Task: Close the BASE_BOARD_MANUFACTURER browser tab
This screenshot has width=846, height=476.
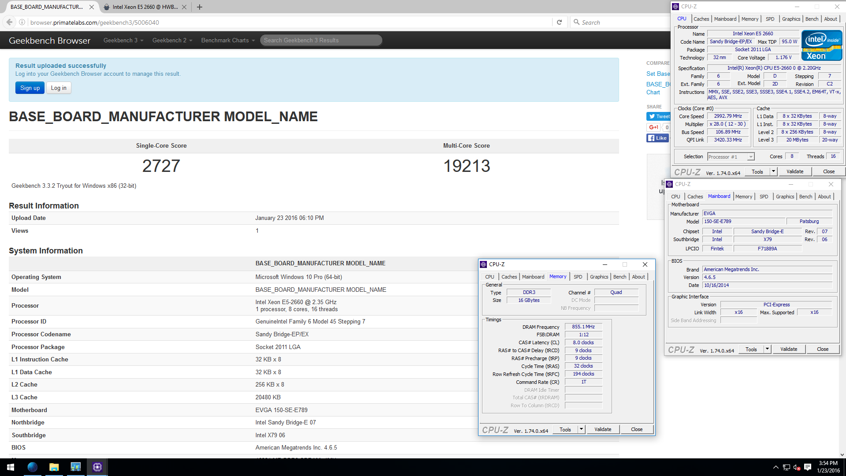Action: coord(92,7)
